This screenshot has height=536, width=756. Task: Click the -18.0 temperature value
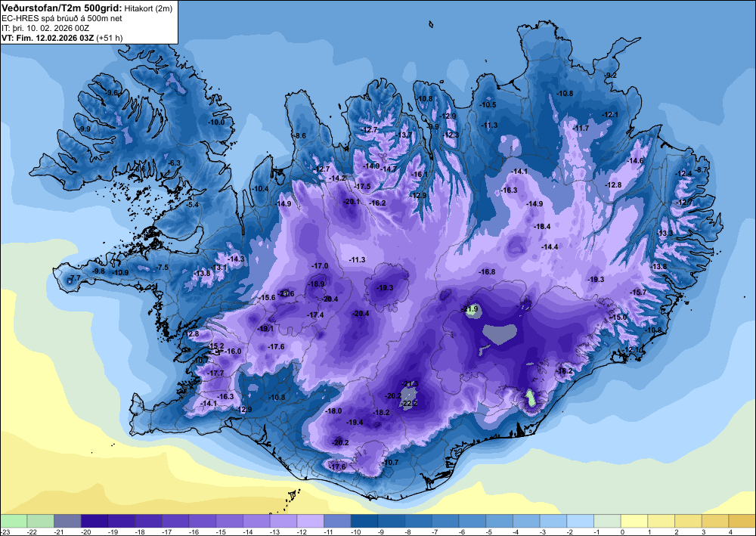[333, 411]
